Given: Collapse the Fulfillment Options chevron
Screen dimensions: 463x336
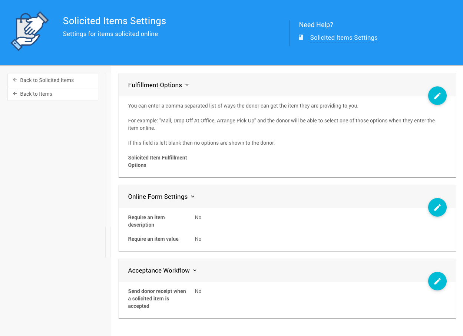Looking at the screenshot, I should tap(187, 85).
